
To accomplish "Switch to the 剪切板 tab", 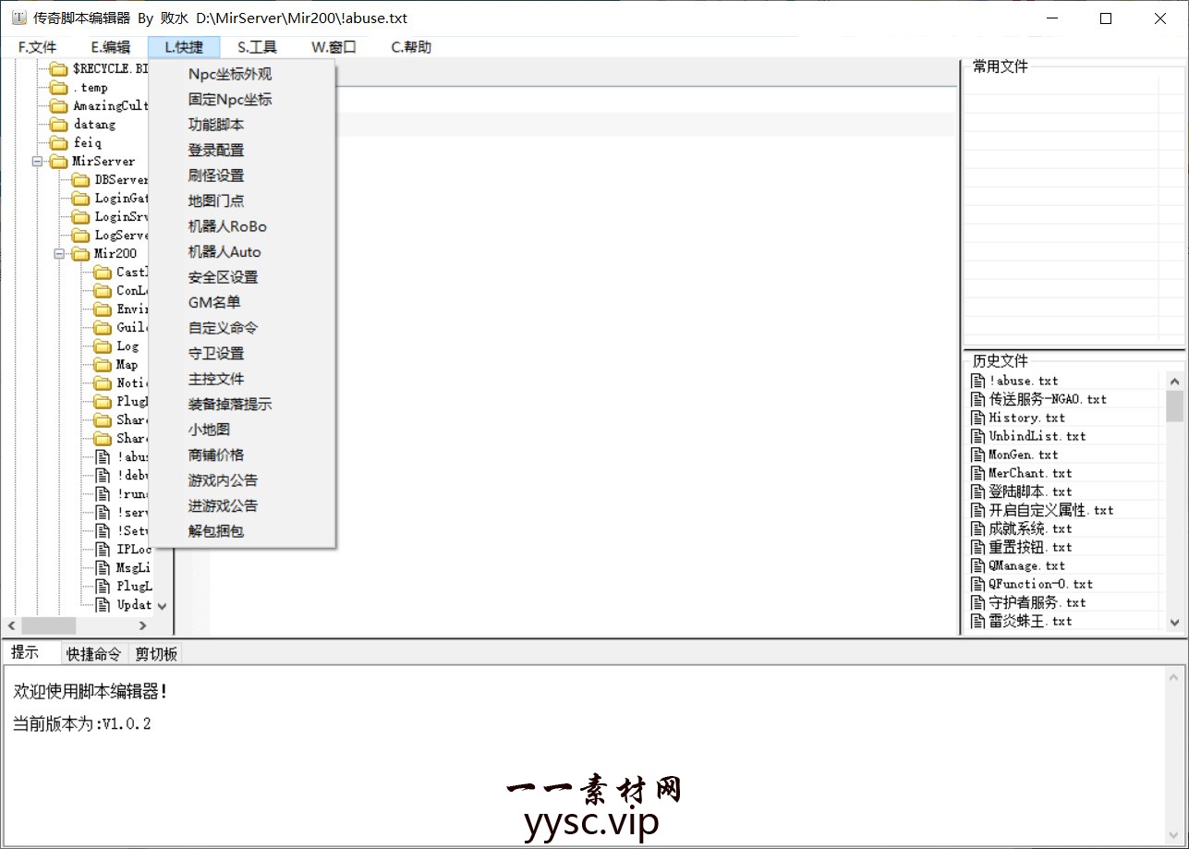I will pyautogui.click(x=155, y=654).
